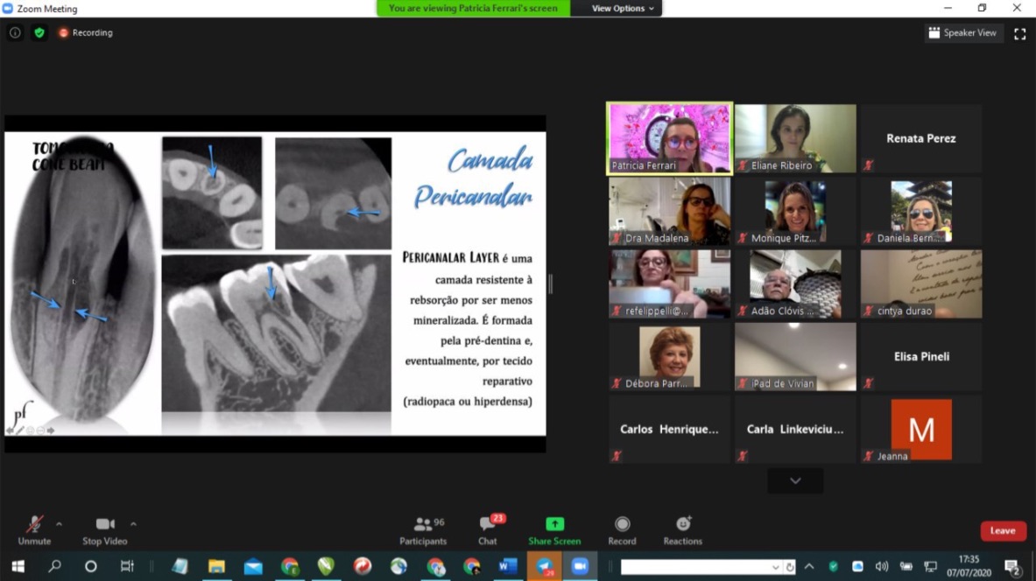
Task: Open the Reactions menu
Action: pos(682,529)
